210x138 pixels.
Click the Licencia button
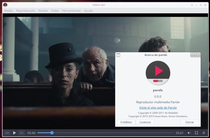coord(145,122)
